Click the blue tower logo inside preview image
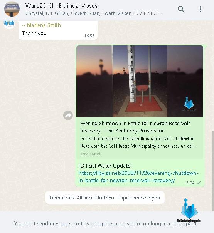The height and width of the screenshot is (233, 214). click(x=189, y=104)
